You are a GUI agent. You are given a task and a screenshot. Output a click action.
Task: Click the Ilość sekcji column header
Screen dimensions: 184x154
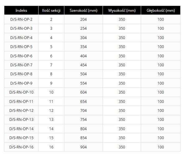[51, 10]
